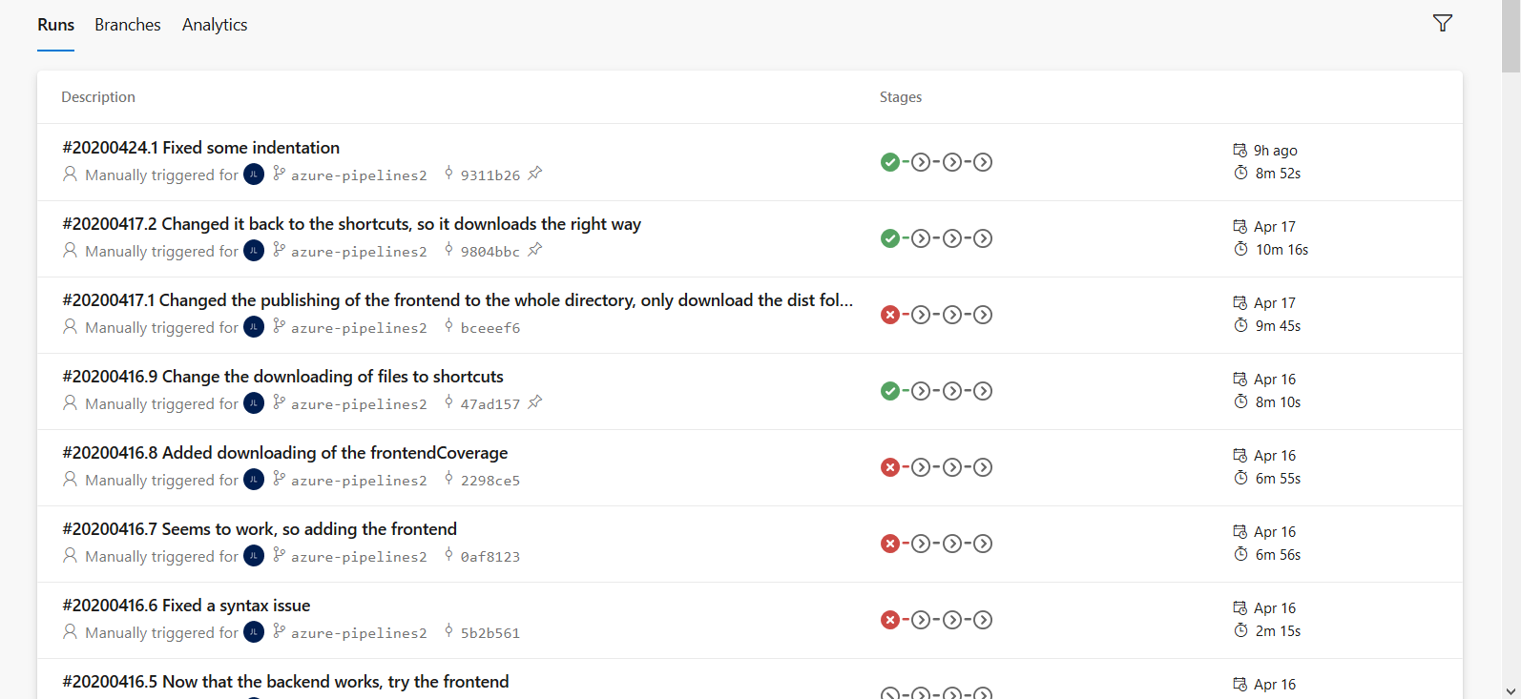Open run #20200424.1 Fixed some indentation

coord(200,148)
